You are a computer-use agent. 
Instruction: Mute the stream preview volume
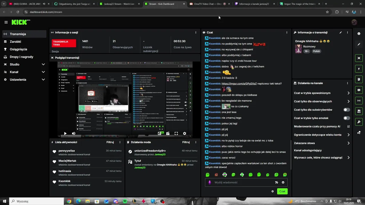pyautogui.click(x=74, y=133)
